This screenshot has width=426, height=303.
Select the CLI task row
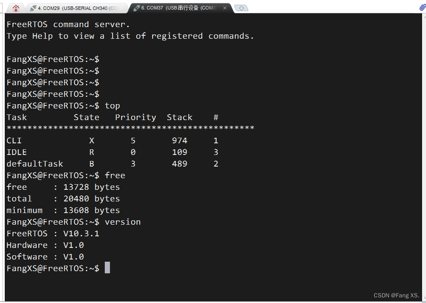[x=13, y=140]
